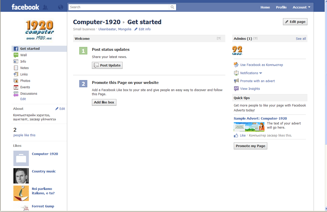Expand the Notifications dropdown arrow
The image size is (327, 212).
click(261, 73)
